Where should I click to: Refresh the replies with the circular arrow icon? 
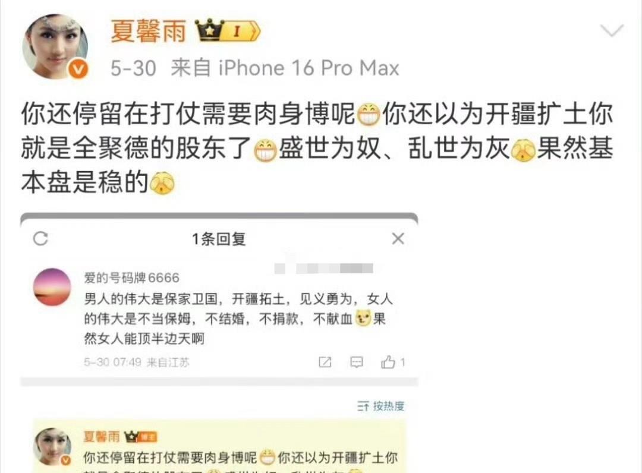[40, 238]
